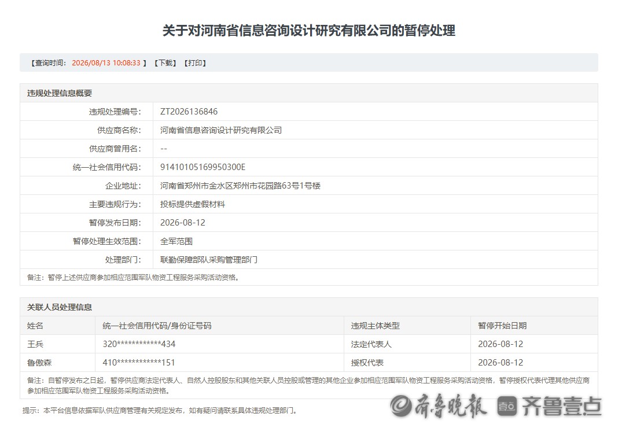
Task: Select the 提示 notice at page bottom
Action: [x=160, y=411]
